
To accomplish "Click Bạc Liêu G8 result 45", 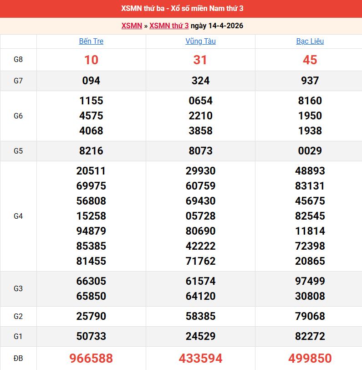I will tap(310, 60).
